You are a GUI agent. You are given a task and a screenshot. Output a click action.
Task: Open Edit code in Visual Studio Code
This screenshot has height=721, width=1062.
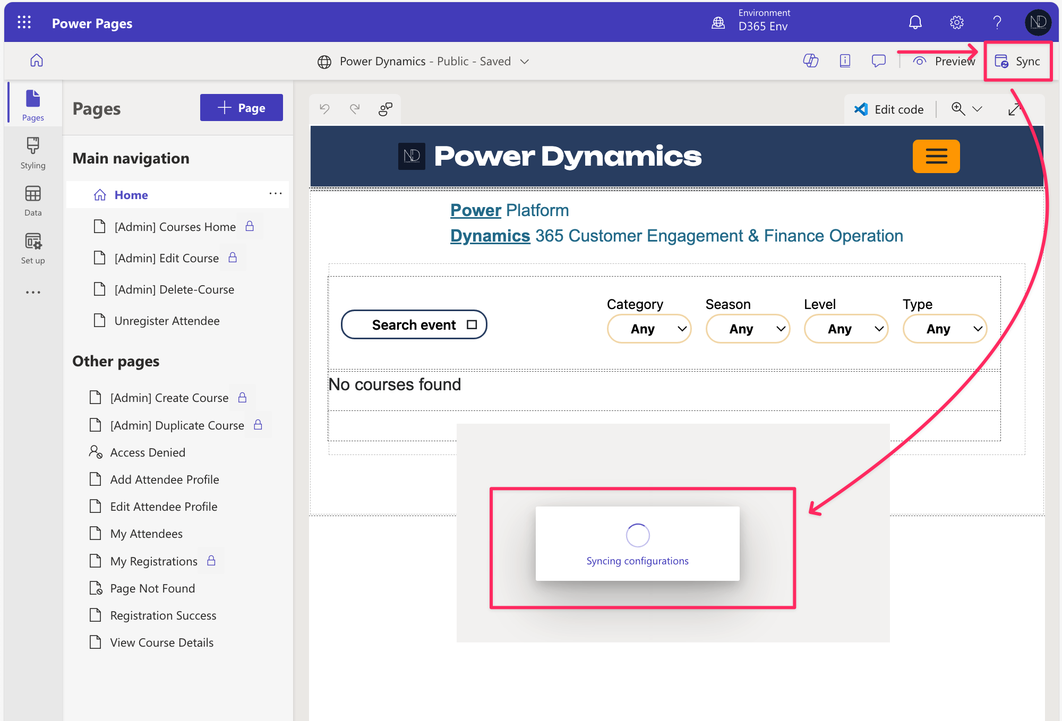pyautogui.click(x=889, y=109)
